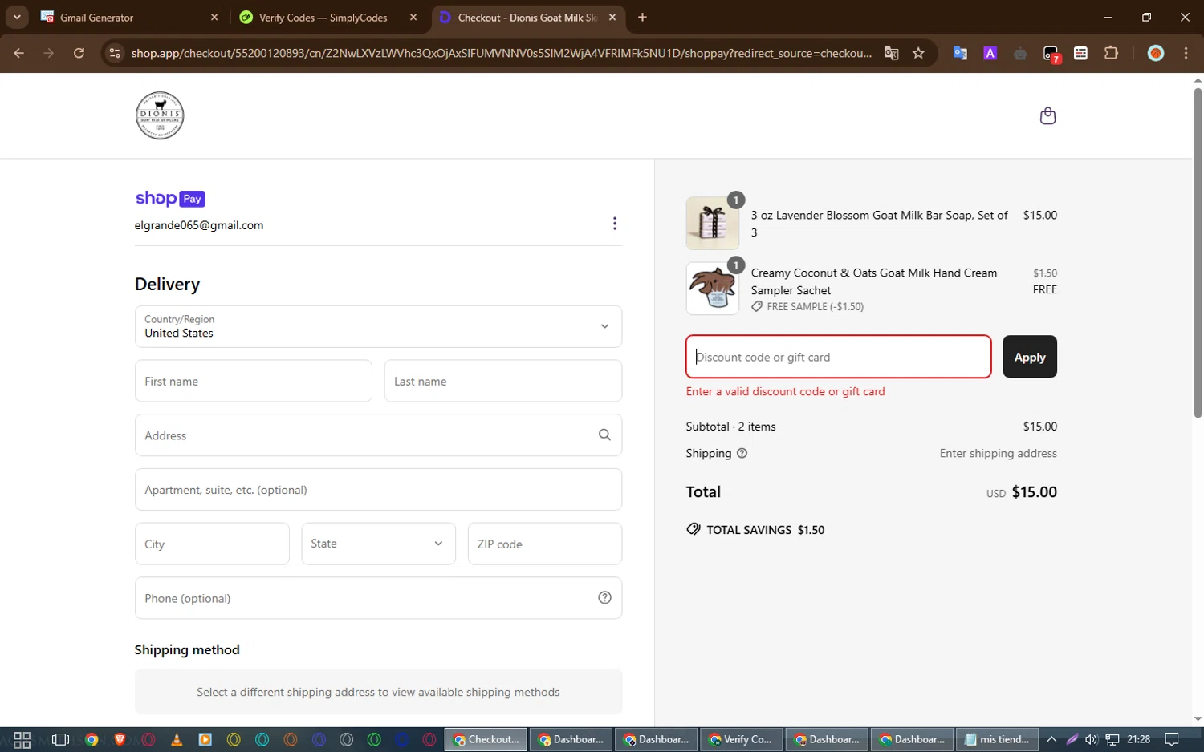Click the Apartment, suite, etc. field
Image resolution: width=1204 pixels, height=752 pixels.
pyautogui.click(x=378, y=490)
